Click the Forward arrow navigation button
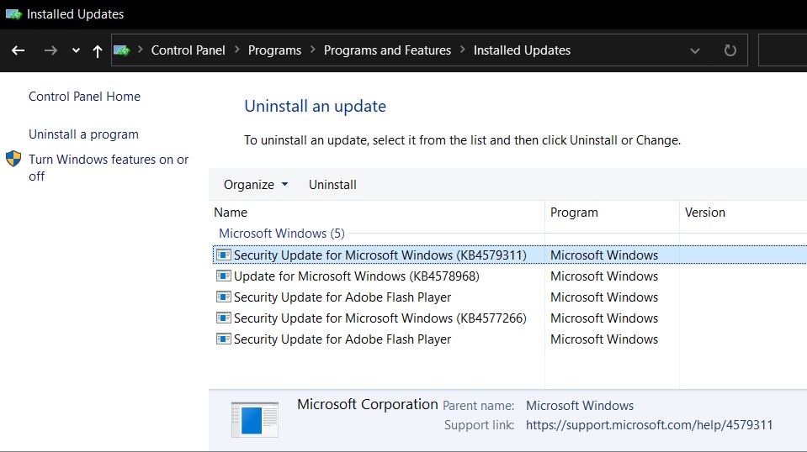 (50, 50)
